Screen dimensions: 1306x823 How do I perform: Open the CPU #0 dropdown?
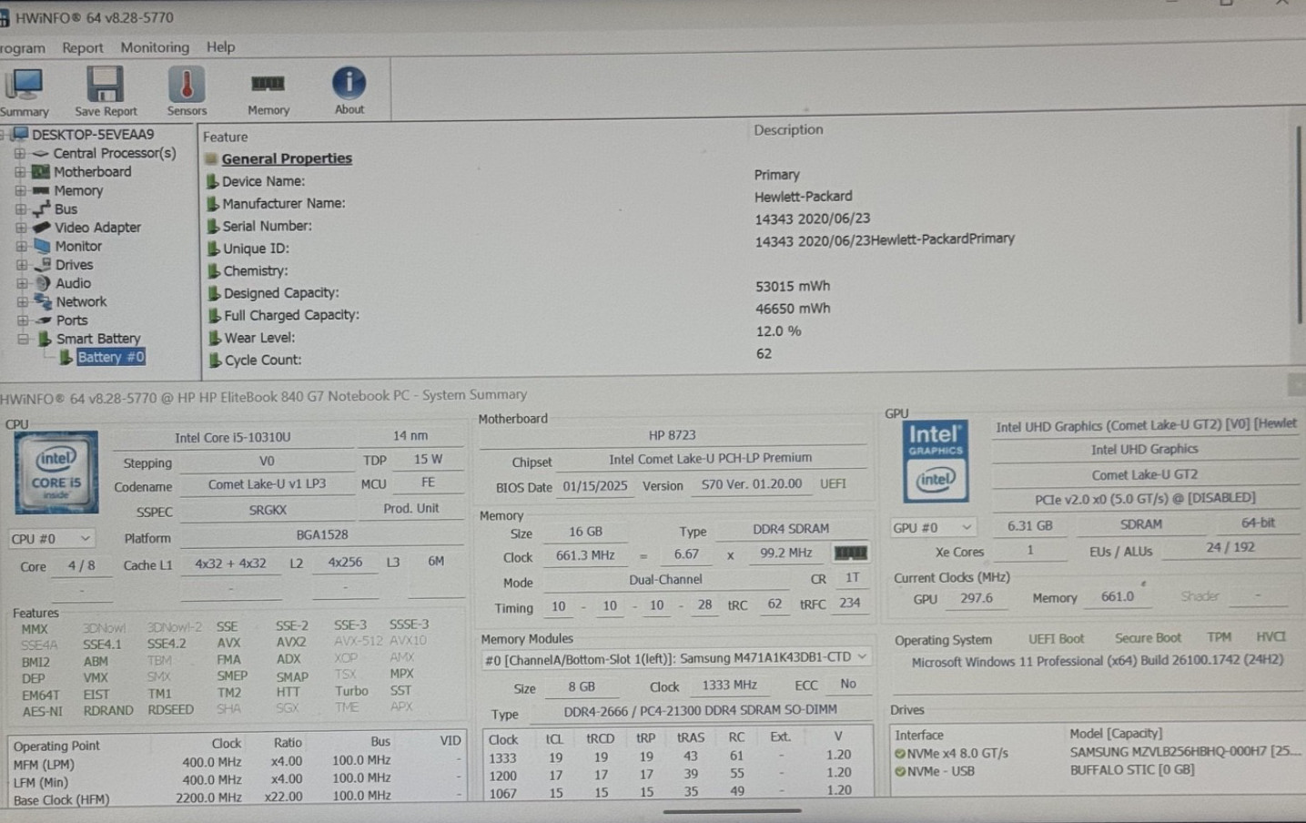point(51,539)
